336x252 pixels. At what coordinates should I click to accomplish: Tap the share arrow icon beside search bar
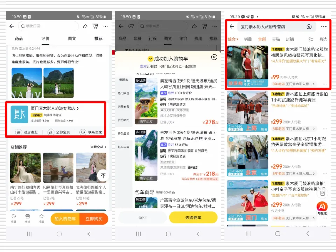[x=85, y=27]
